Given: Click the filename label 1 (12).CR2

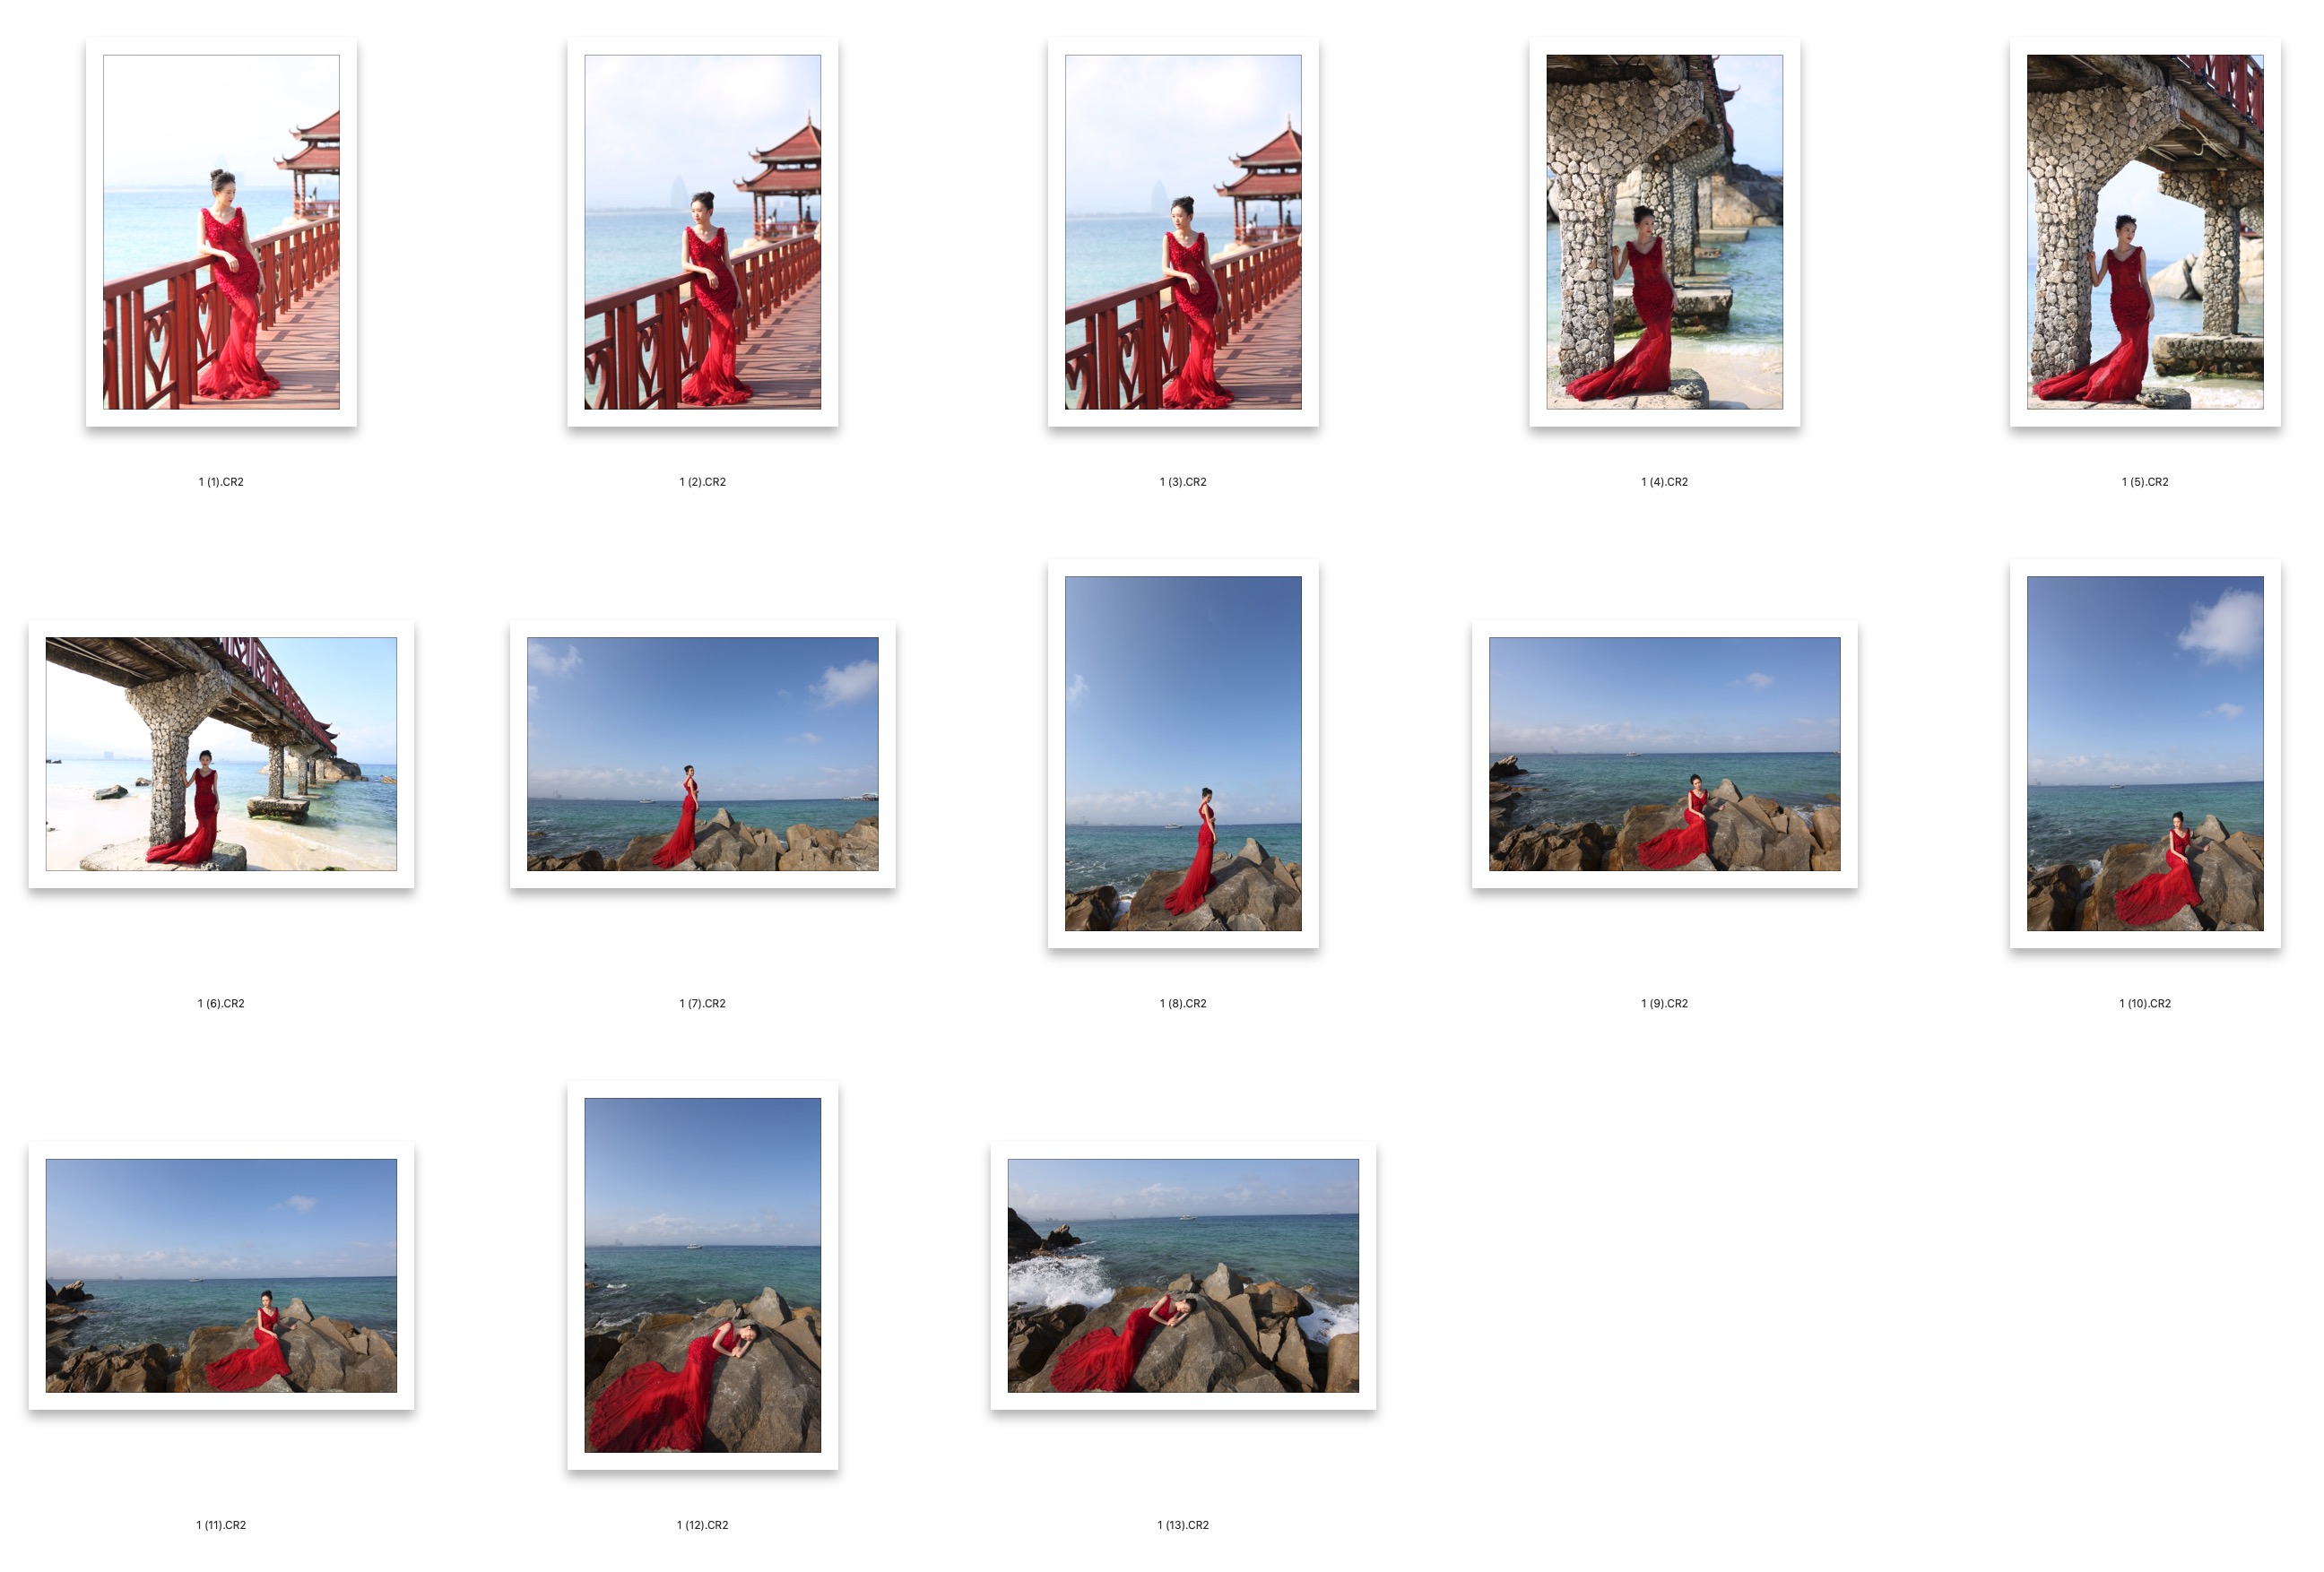Looking at the screenshot, I should coord(702,1525).
